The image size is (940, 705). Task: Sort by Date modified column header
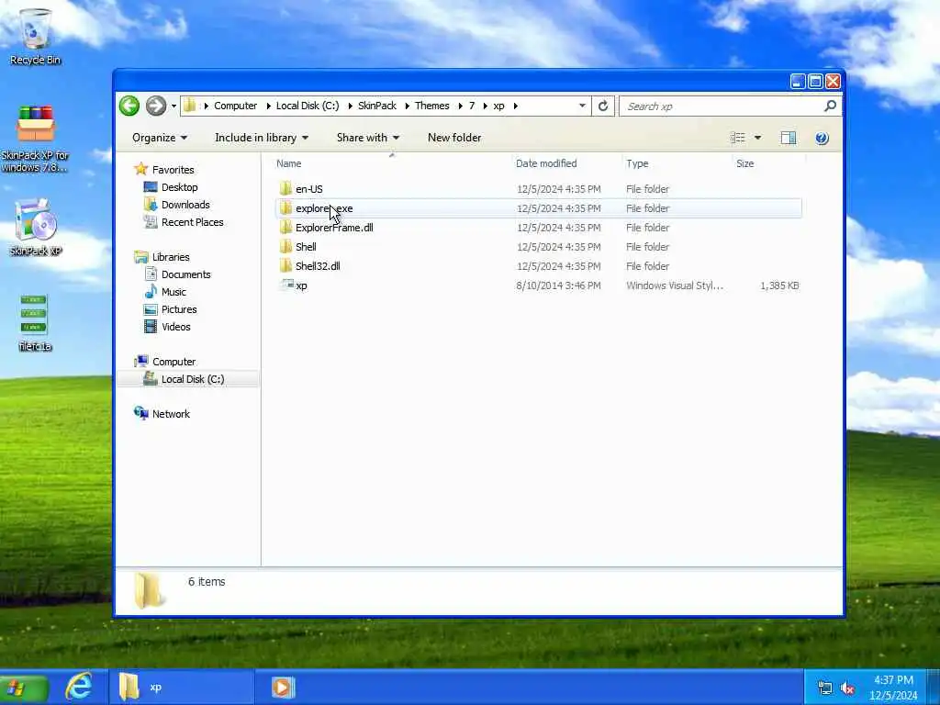[565, 163]
